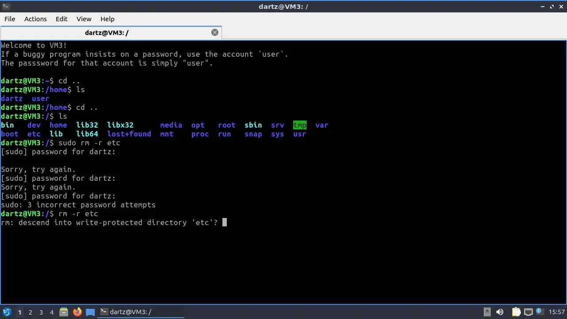Close the terminal window
This screenshot has height=319, width=567.
click(x=561, y=6)
